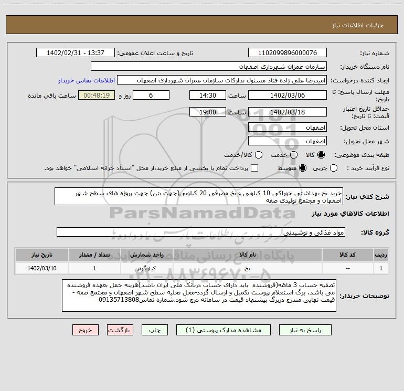Click the تعداد / مقدار column header

[94, 255]
